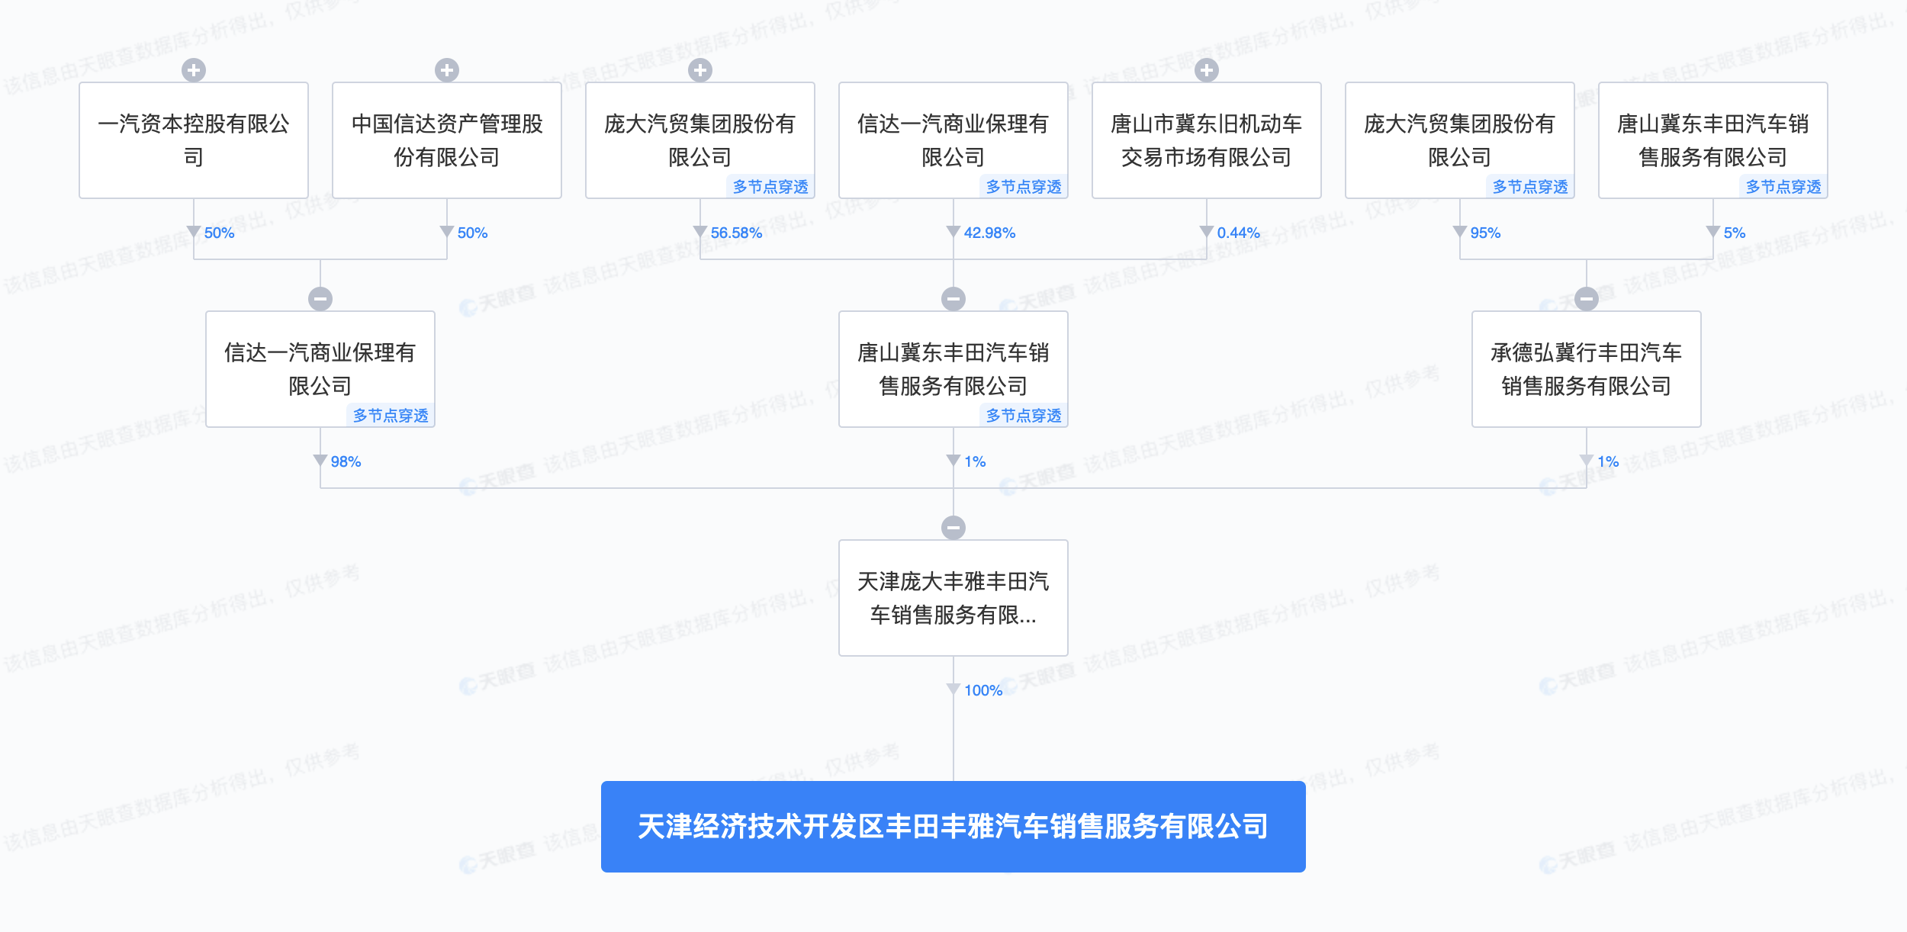
Task: Collapse branch above 承德弘冀行丰田汽车 node
Action: (1587, 299)
